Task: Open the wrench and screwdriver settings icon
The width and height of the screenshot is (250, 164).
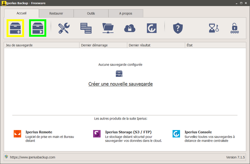Action: tap(64, 28)
